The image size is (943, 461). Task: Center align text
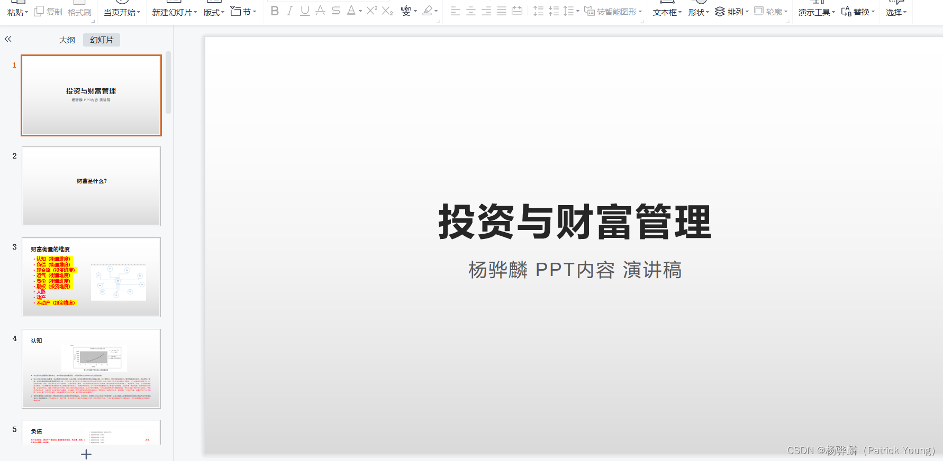[x=471, y=11]
